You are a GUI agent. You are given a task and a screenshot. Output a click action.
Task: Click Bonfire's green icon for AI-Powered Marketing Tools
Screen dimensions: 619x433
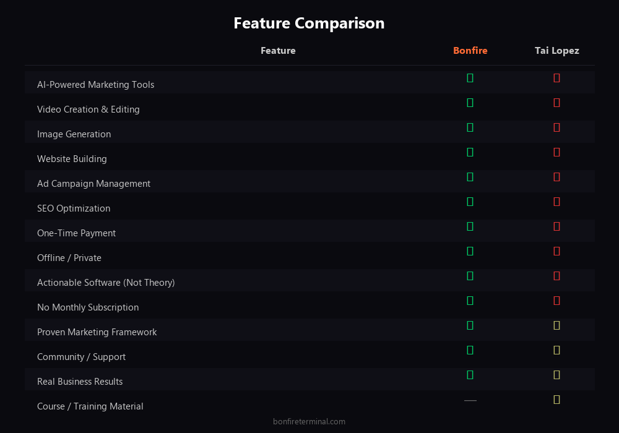coord(470,78)
